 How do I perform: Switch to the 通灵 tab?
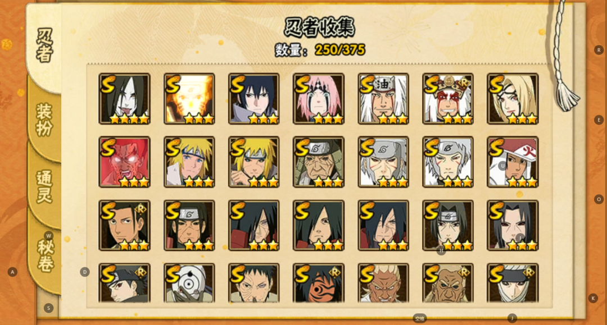pos(44,187)
